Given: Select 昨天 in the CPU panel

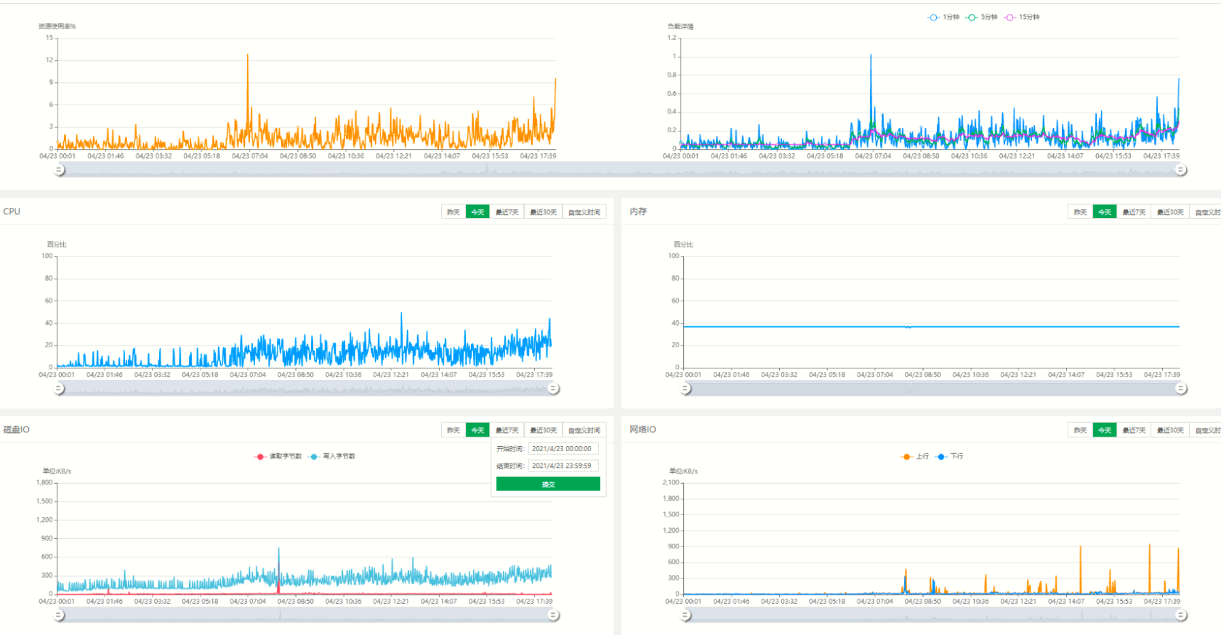Looking at the screenshot, I should pyautogui.click(x=454, y=212).
